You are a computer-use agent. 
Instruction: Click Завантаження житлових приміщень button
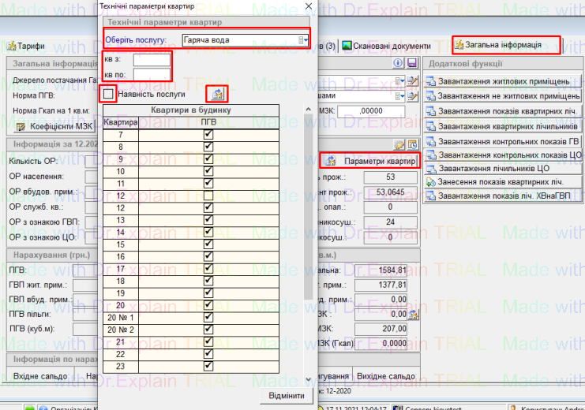click(x=501, y=81)
